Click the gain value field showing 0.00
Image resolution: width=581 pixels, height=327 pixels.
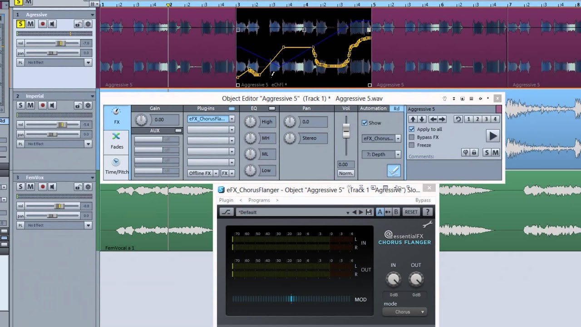[x=164, y=119]
